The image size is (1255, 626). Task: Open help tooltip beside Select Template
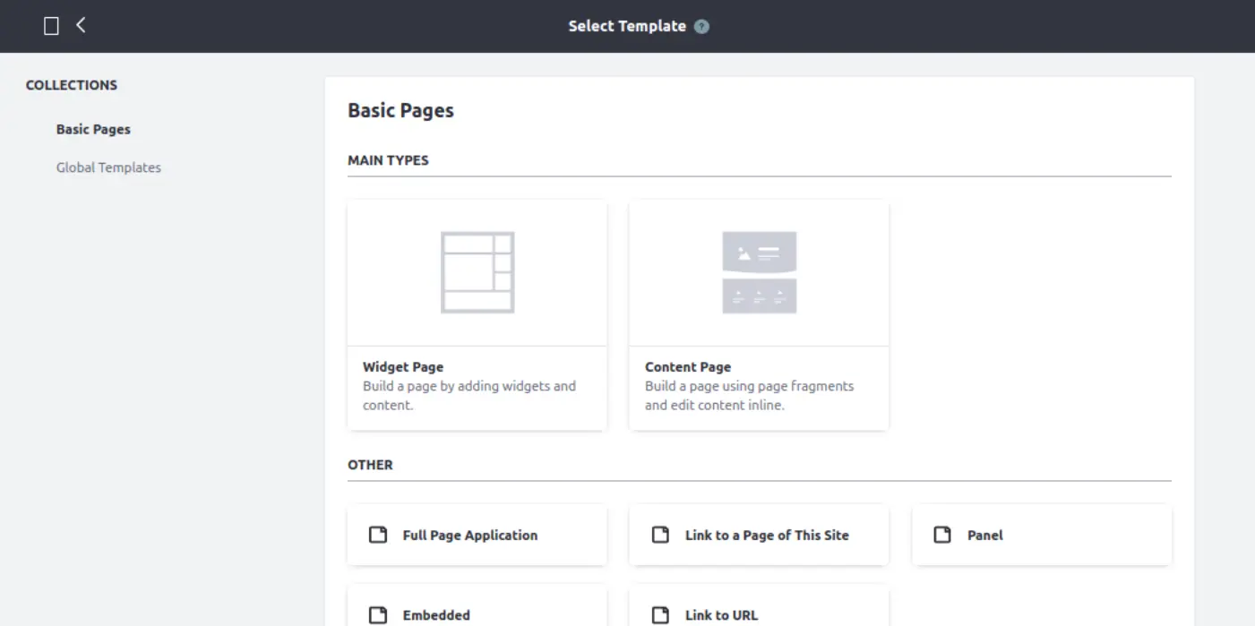(x=701, y=27)
